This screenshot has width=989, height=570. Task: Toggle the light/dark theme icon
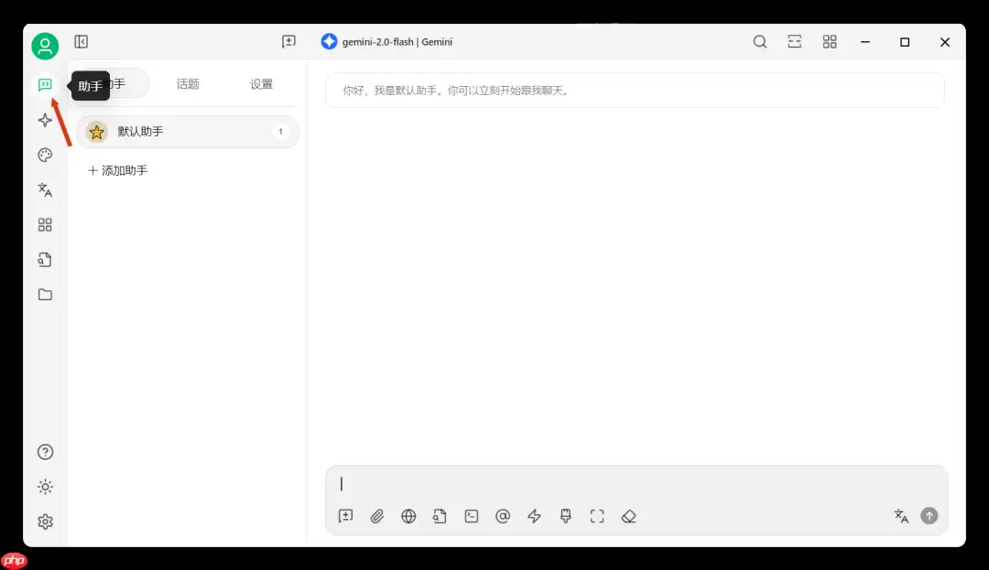[45, 487]
